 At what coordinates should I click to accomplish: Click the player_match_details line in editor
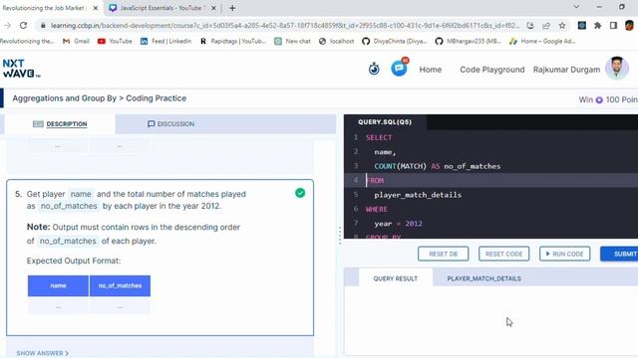click(418, 195)
